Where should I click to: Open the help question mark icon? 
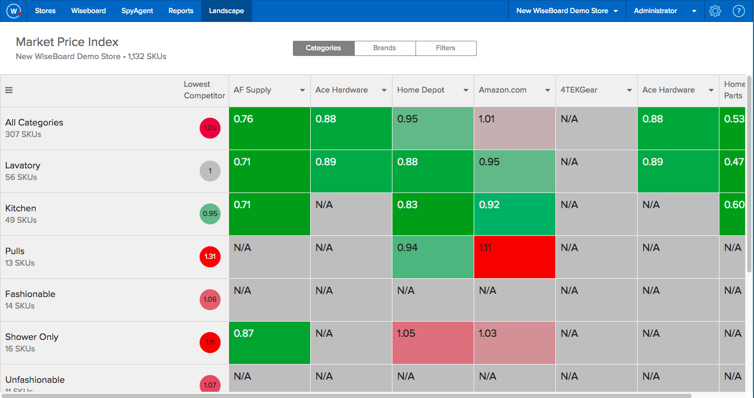pos(738,10)
